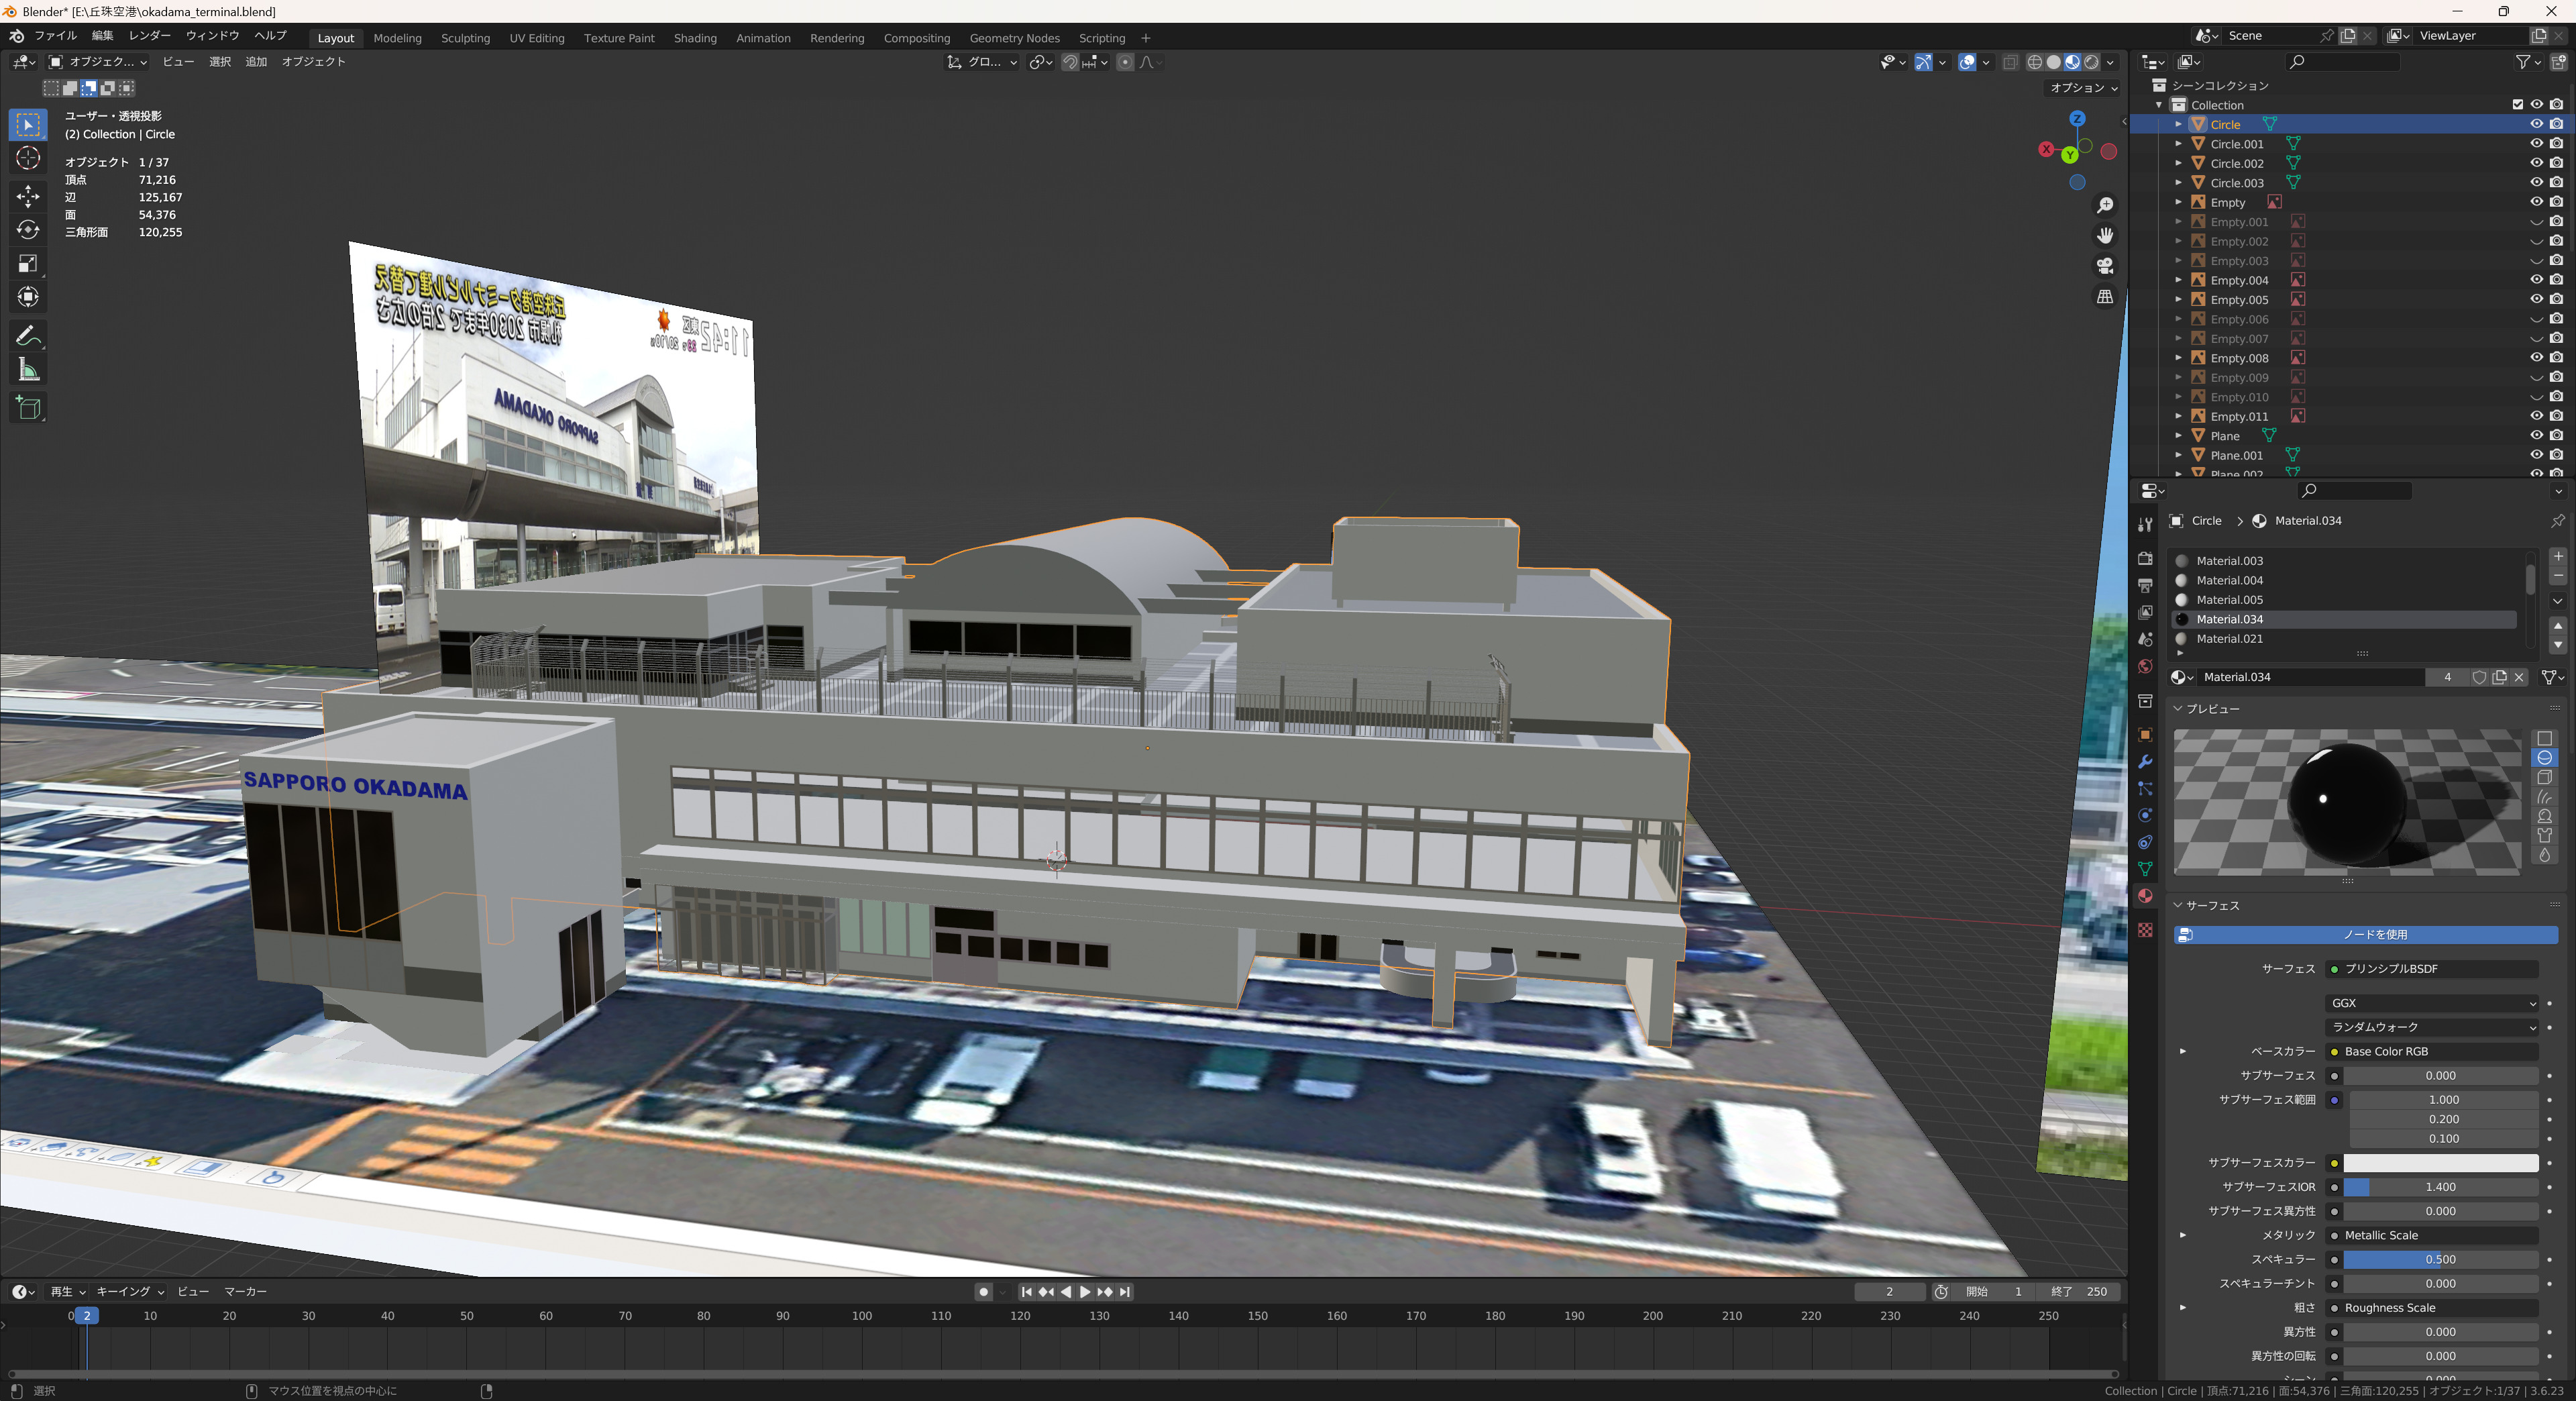Open the マーカー timeline menu
This screenshot has width=2576, height=1401.
coord(245,1292)
